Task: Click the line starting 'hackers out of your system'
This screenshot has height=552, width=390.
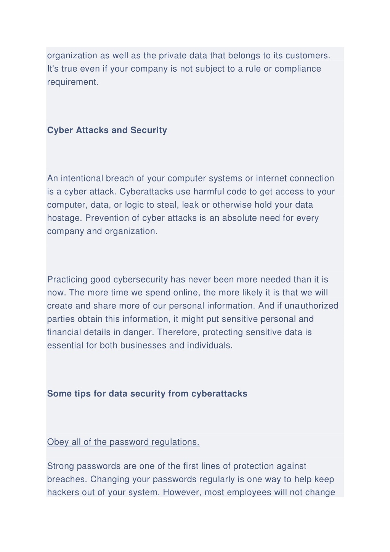Action: [191, 492]
